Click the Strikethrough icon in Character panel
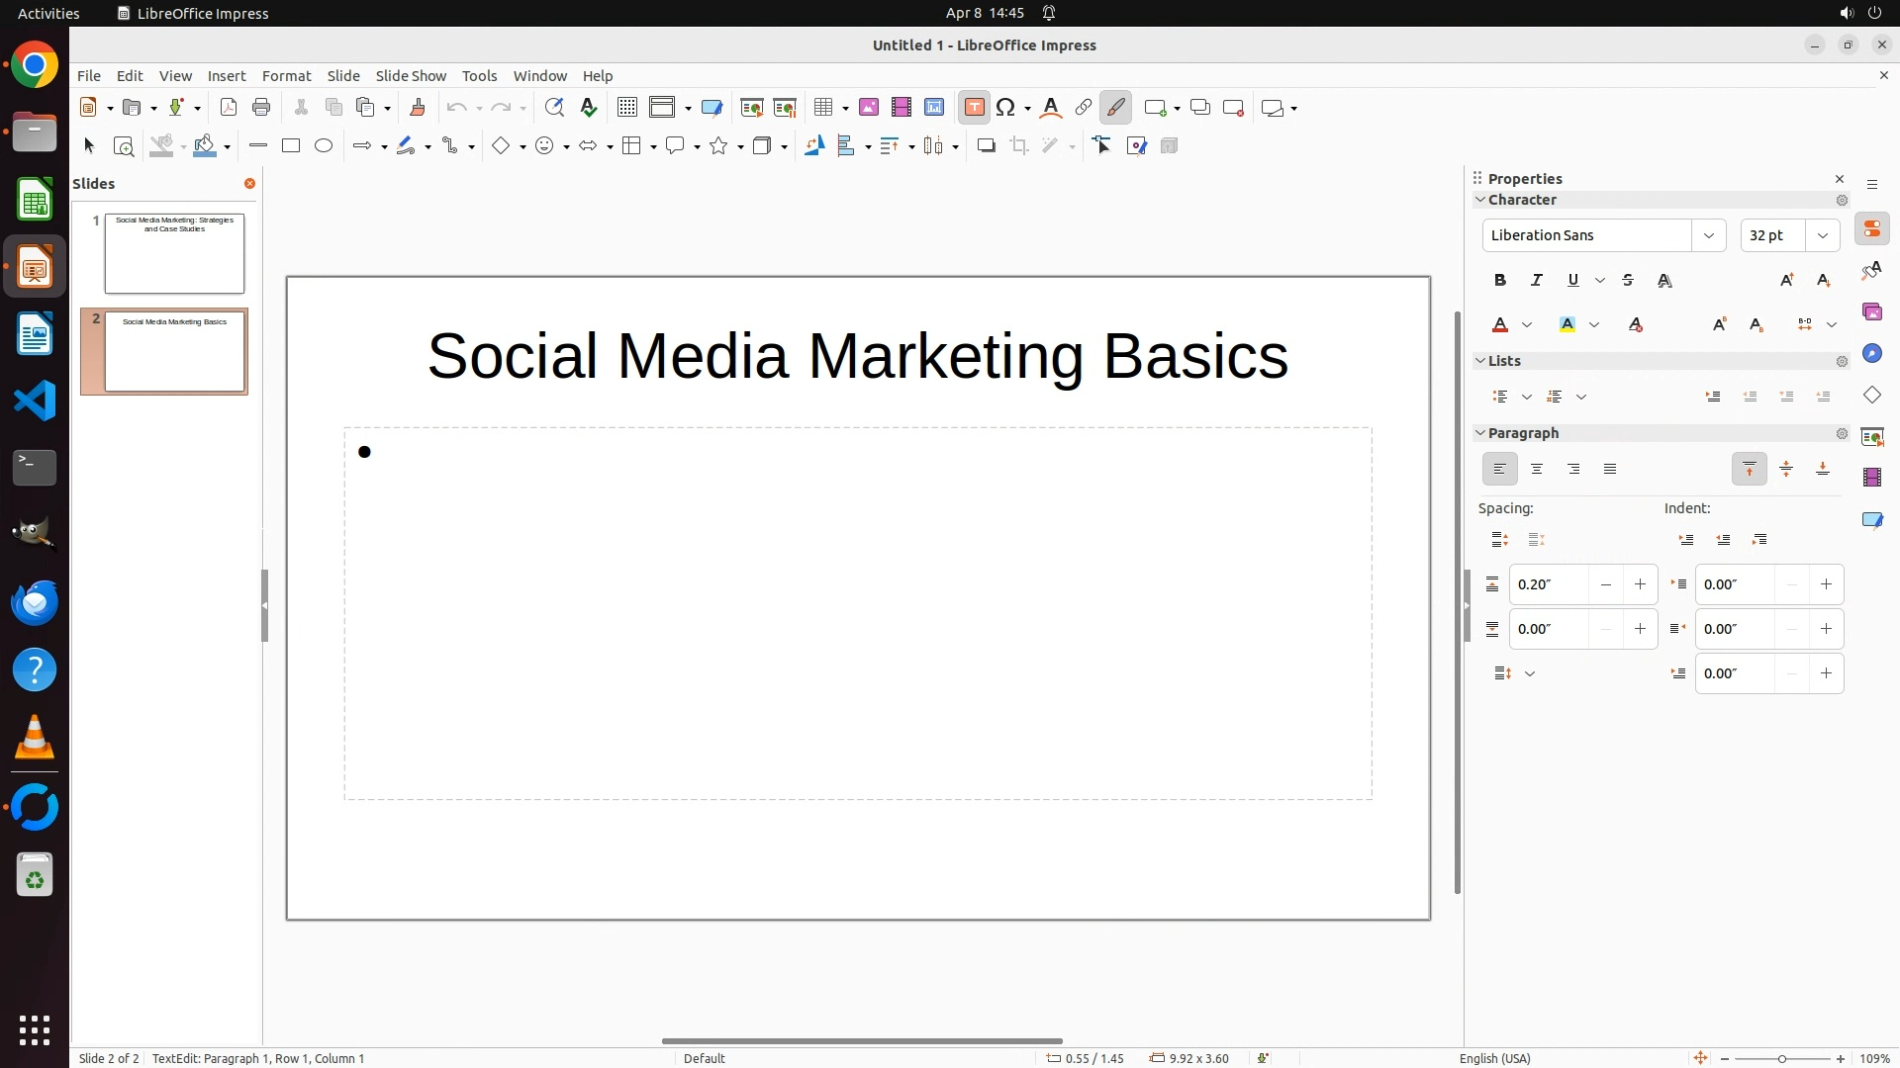 (1628, 281)
